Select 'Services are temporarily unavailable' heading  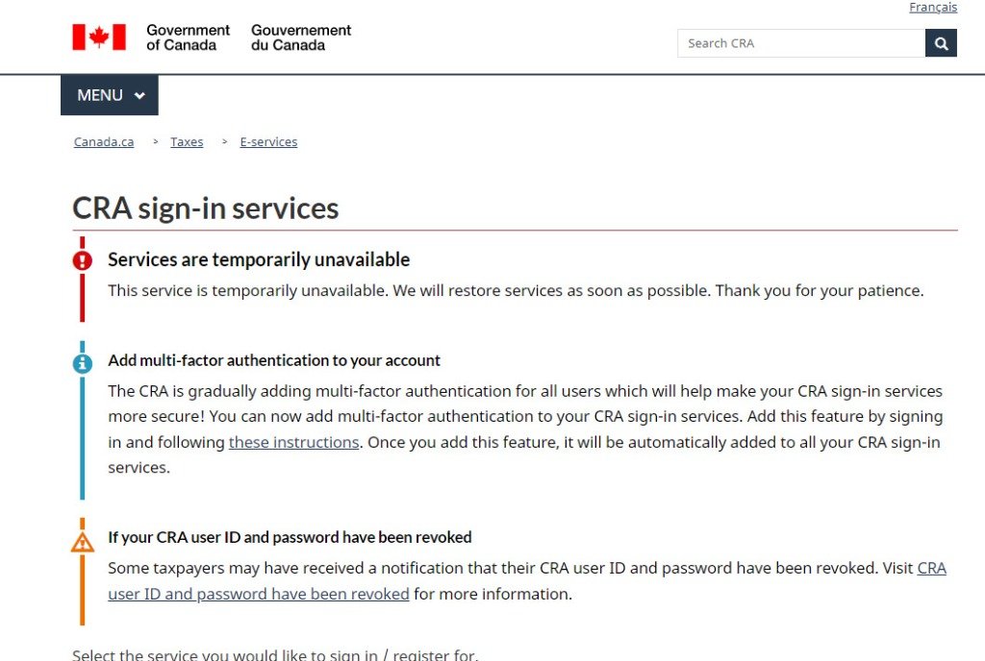(x=259, y=259)
